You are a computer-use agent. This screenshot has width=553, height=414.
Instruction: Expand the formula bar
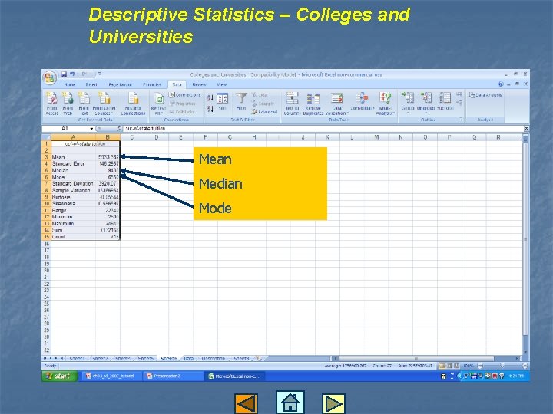pyautogui.click(x=526, y=129)
